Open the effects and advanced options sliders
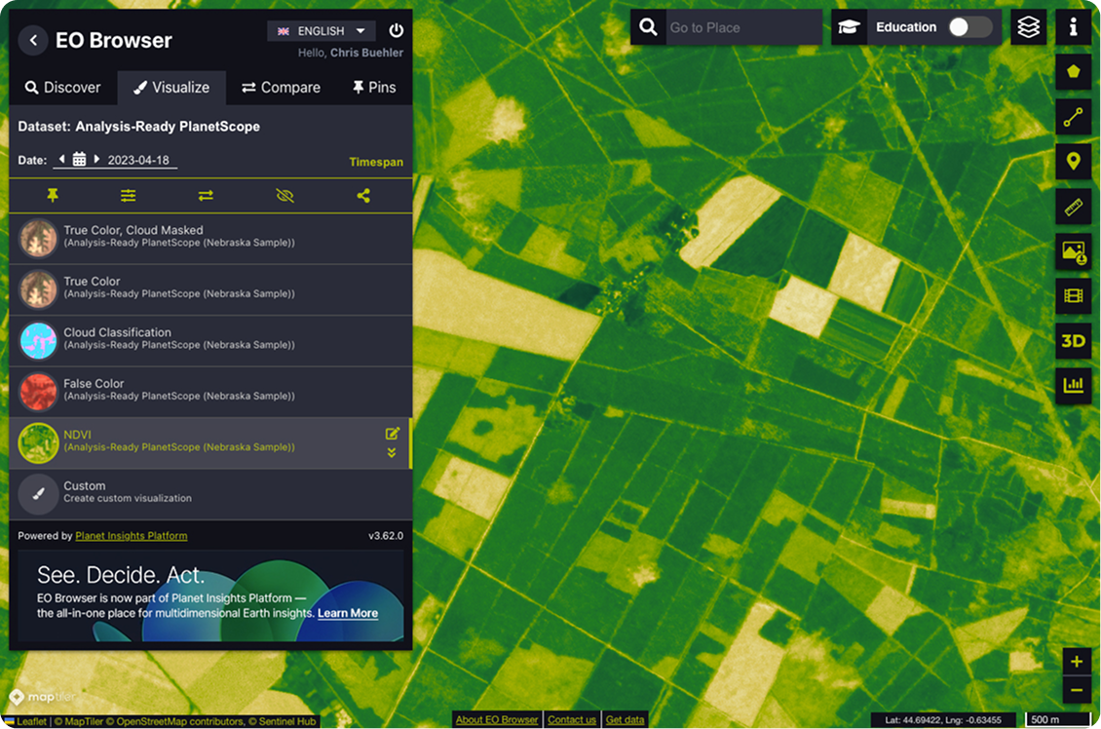Screen dimensions: 1101x729 [x=128, y=195]
